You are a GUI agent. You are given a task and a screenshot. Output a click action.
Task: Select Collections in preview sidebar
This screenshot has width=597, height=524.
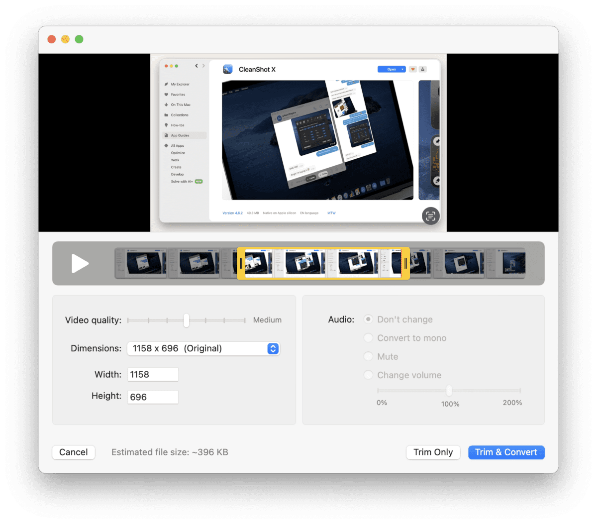(x=180, y=115)
